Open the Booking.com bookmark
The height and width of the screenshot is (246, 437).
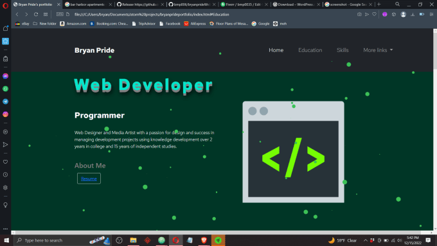(109, 24)
